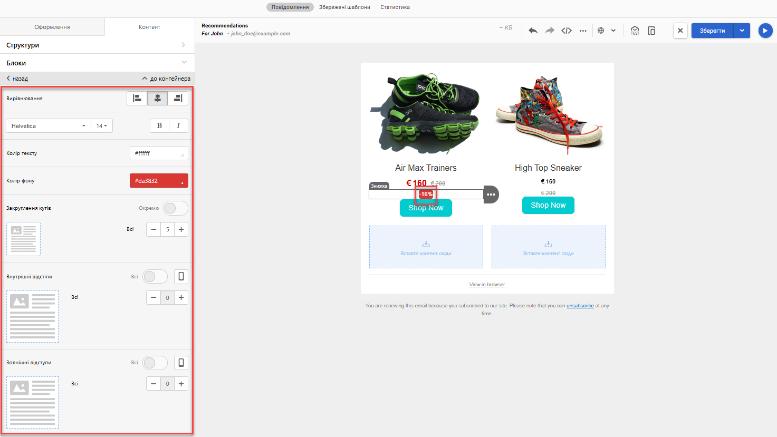Click the inner padding value field
This screenshot has width=777, height=437.
point(168,298)
